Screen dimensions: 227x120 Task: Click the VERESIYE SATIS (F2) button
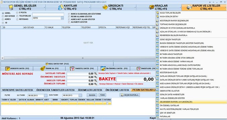17,68
